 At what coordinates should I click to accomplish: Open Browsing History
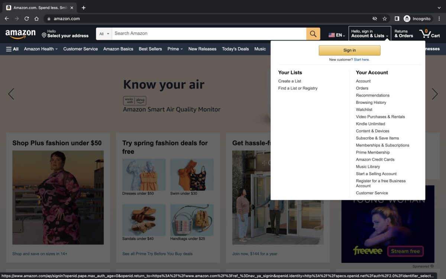[x=371, y=102]
